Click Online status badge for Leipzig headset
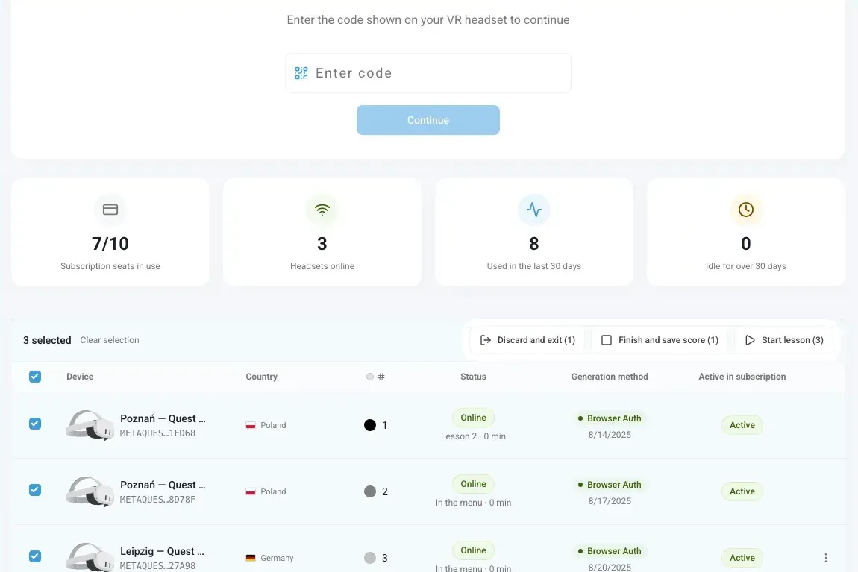The height and width of the screenshot is (572, 858). pyautogui.click(x=473, y=550)
